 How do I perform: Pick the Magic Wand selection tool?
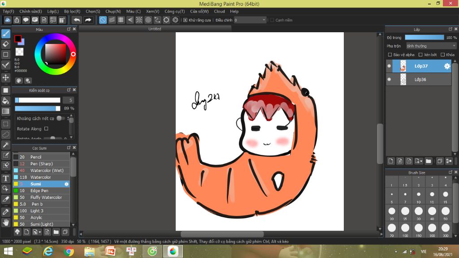tap(6, 145)
